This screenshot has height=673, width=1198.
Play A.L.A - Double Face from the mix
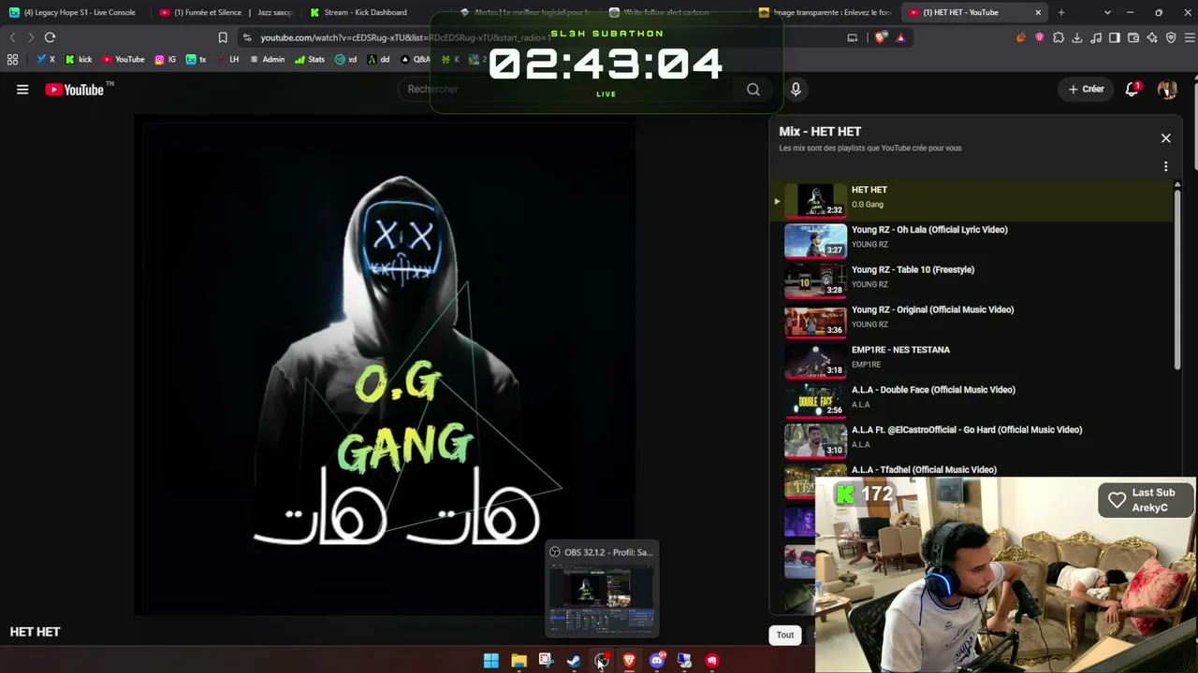(x=973, y=401)
